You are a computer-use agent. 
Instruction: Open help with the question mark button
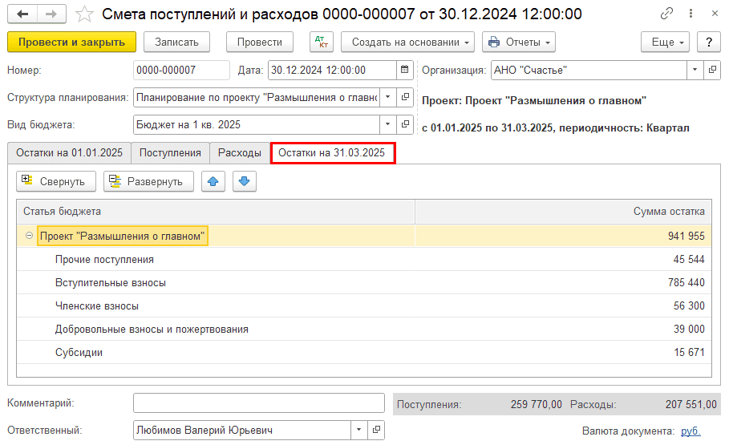[x=708, y=42]
